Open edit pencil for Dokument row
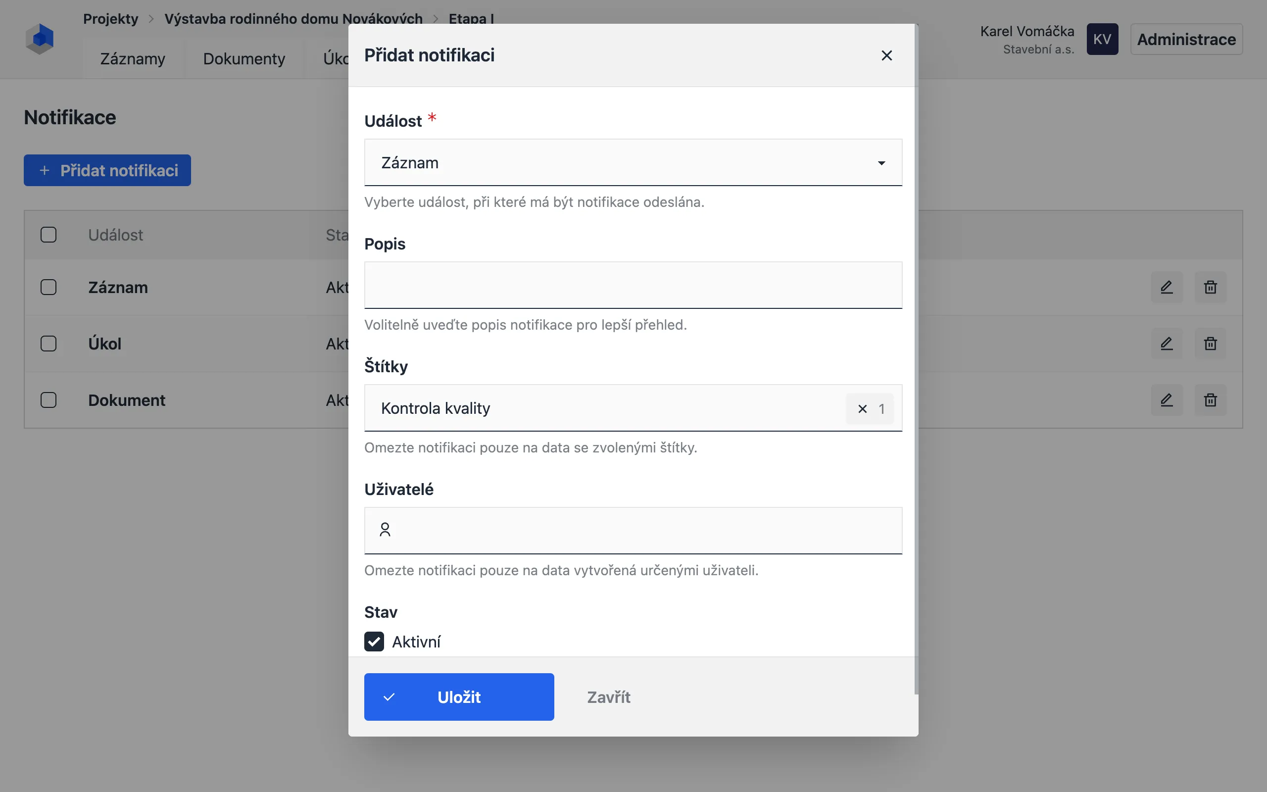This screenshot has height=792, width=1267. (1167, 400)
